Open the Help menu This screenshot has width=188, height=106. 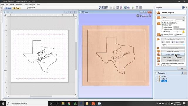coord(38,4)
